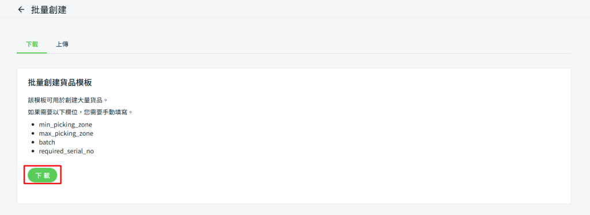The image size is (590, 215).
Task: Click the max_picking_zone list item
Action: (66, 133)
